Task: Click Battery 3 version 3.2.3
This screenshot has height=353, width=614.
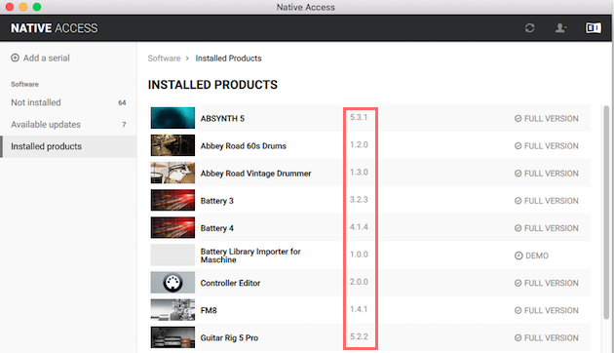Action: (x=359, y=200)
